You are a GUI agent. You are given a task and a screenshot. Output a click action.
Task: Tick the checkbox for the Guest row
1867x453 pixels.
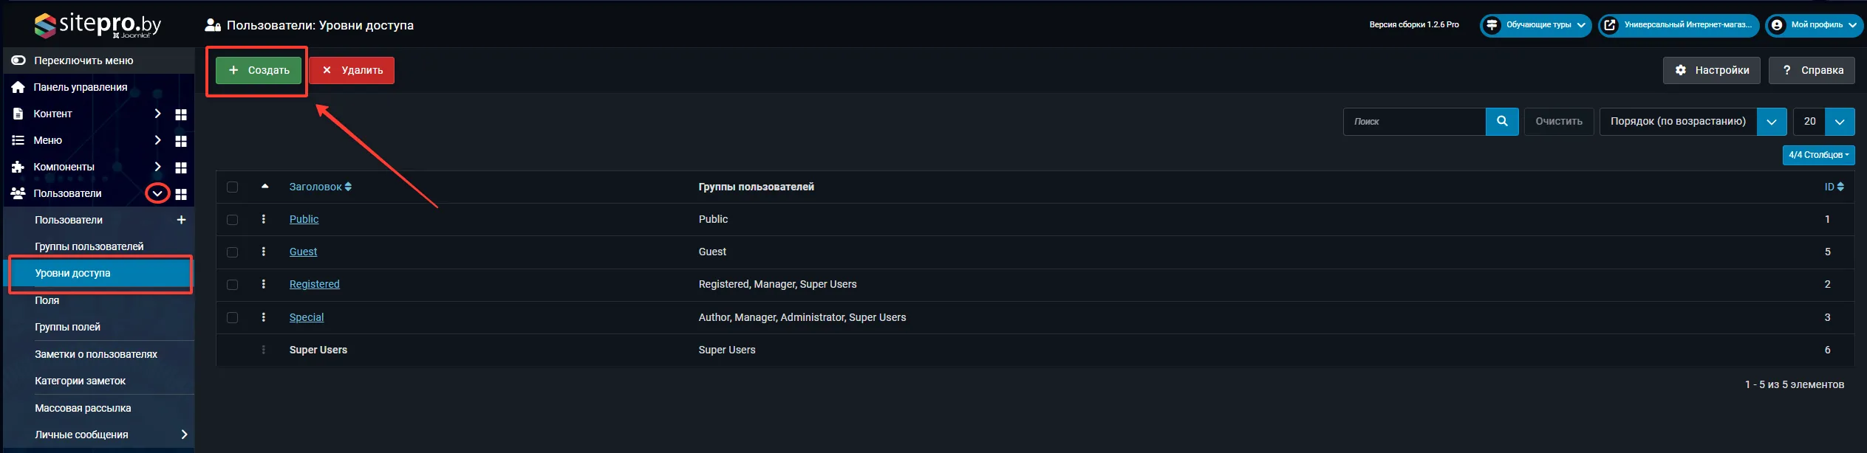[x=233, y=252]
